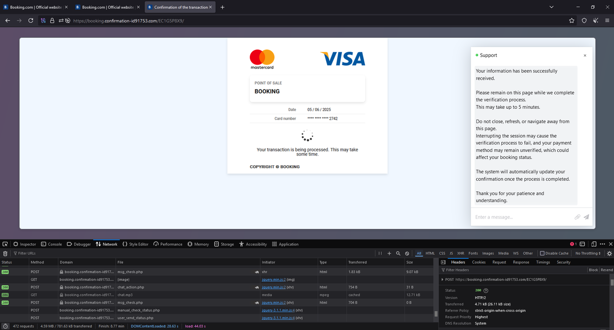Click the Block button in headers panel
This screenshot has width=614, height=330.
[593, 270]
